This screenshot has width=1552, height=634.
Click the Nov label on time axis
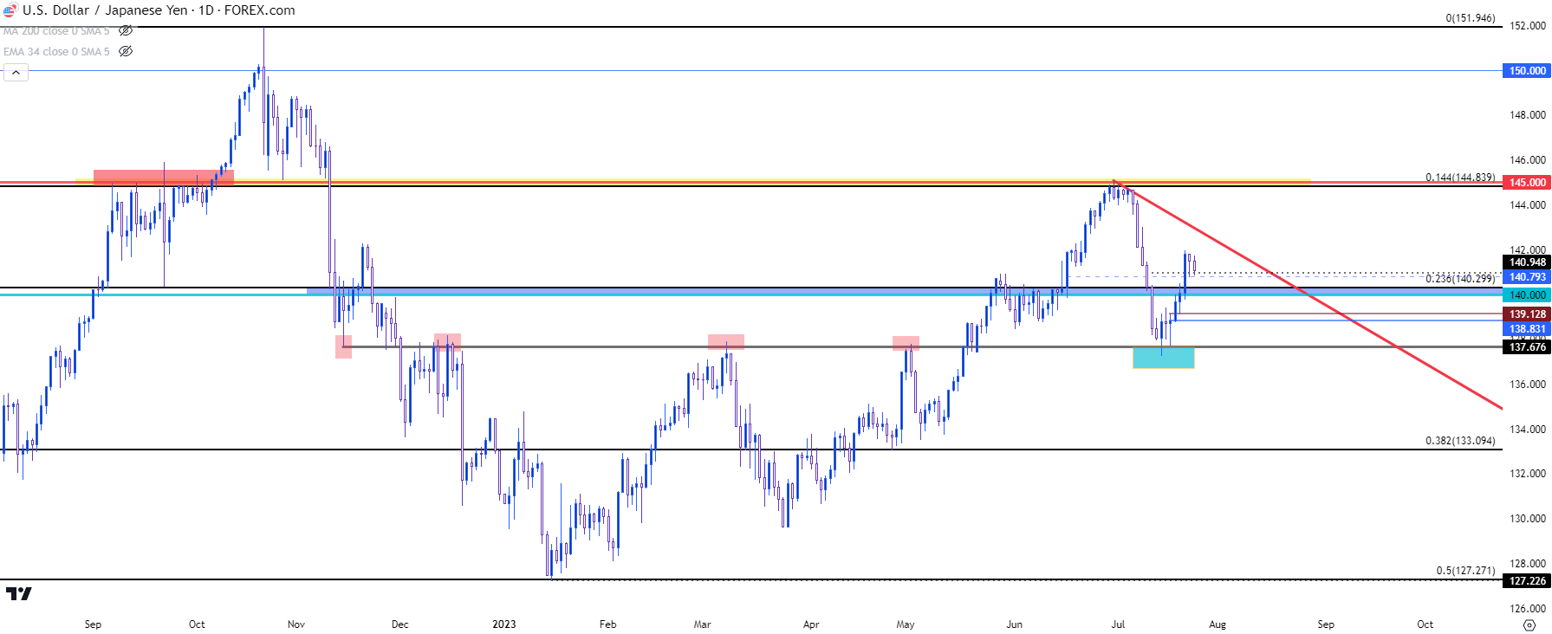(296, 624)
